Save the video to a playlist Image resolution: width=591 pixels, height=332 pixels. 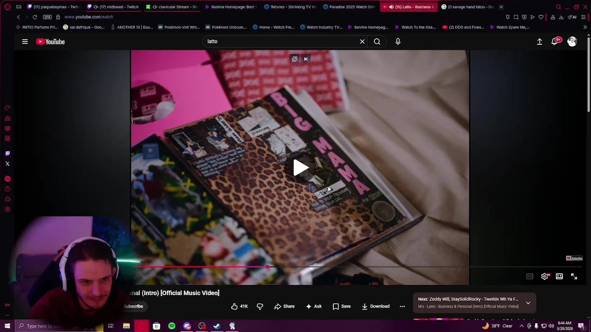click(x=342, y=306)
